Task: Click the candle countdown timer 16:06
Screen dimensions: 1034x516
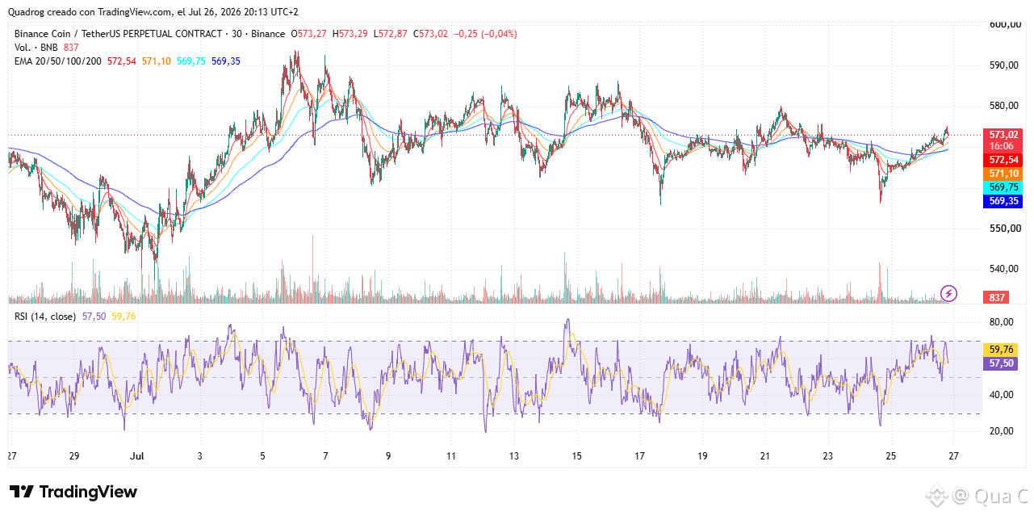Action: 1002,146
